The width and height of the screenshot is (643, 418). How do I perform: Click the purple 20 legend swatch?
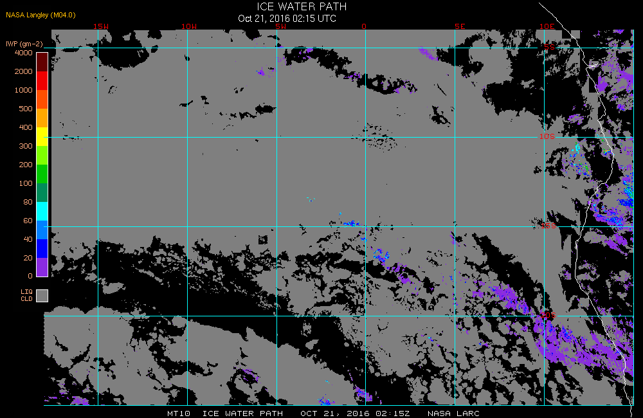(42, 267)
